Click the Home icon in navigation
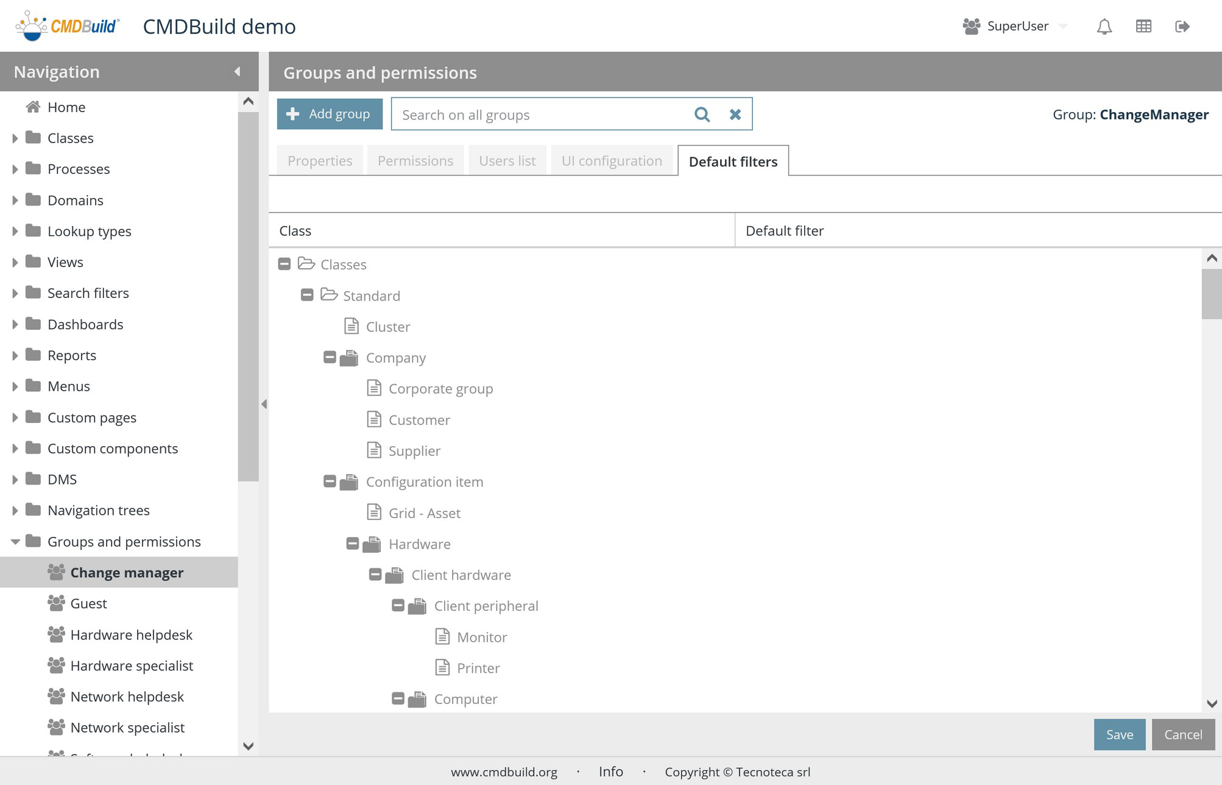The image size is (1222, 785). [33, 107]
